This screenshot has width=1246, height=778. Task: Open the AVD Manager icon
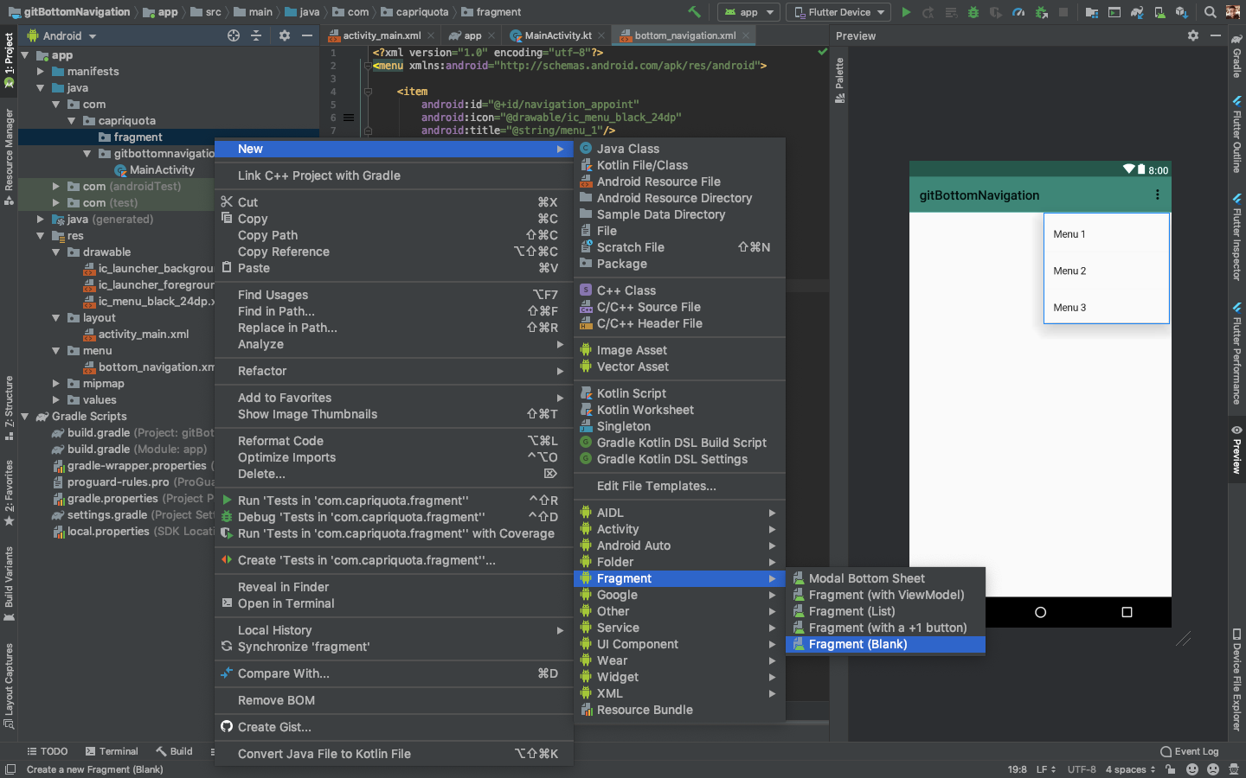click(x=1159, y=12)
